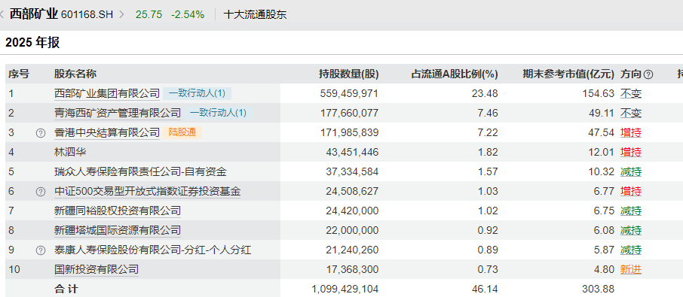Click the 占流通A股比例(%) column header
Image resolution: width=683 pixels, height=297 pixels.
point(455,74)
